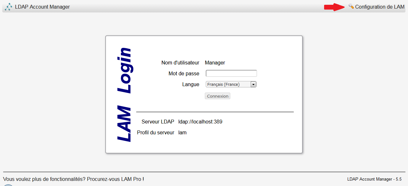Click the LDAP Account Manager logo icon
The height and width of the screenshot is (186, 408).
coord(9,7)
